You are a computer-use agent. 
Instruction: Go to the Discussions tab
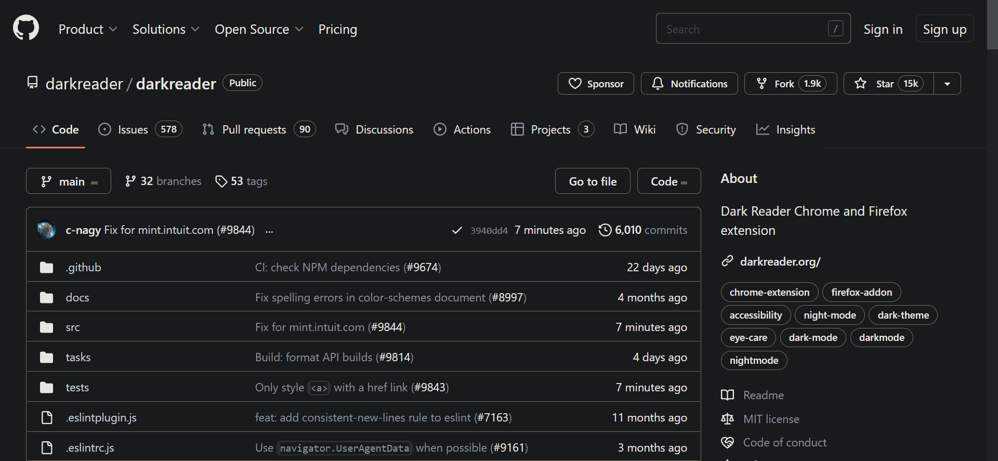point(374,129)
